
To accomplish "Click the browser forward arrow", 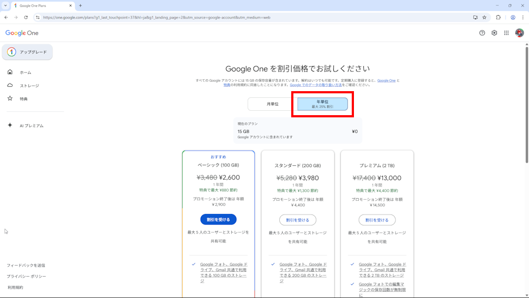I will [x=16, y=17].
